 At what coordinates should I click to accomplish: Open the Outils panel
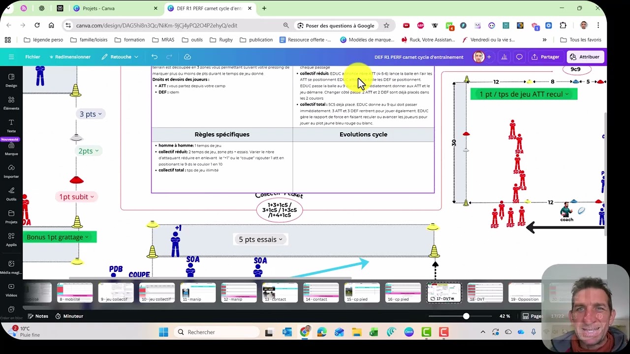(x=11, y=193)
